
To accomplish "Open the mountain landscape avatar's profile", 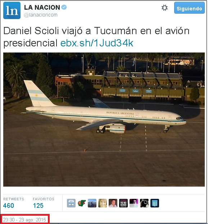I will [92, 203].
